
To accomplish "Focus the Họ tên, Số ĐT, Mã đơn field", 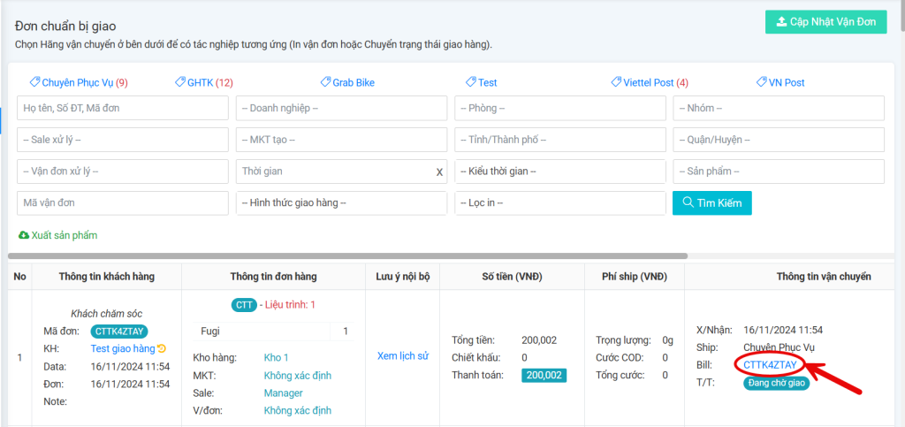I will [x=122, y=108].
